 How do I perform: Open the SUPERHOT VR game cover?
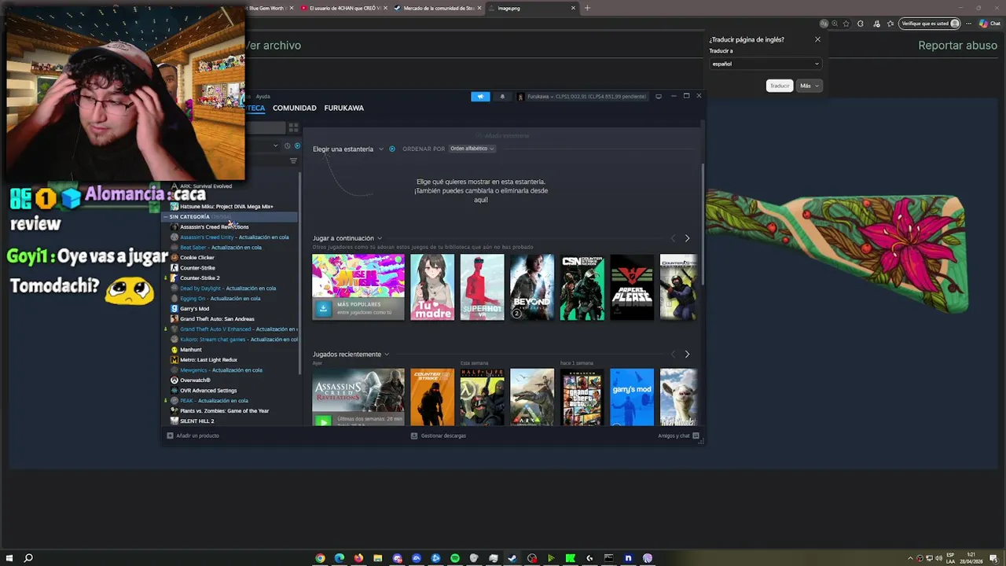point(482,287)
